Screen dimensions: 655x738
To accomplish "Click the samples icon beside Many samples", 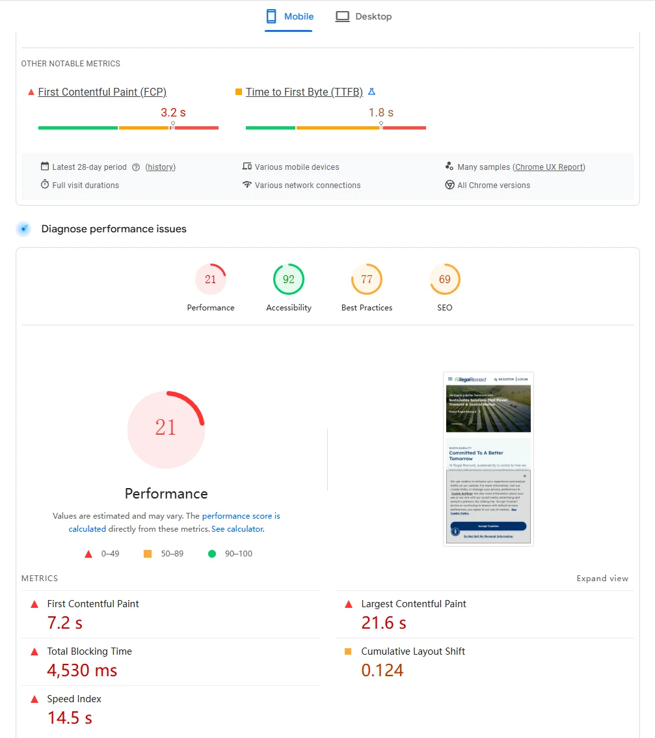I will coord(449,166).
